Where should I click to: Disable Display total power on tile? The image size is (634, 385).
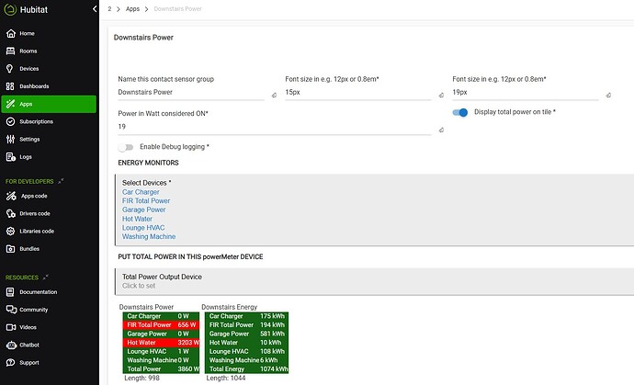pyautogui.click(x=460, y=112)
